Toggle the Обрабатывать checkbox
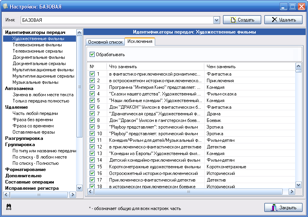The height and width of the screenshot is (217, 308). click(92, 55)
